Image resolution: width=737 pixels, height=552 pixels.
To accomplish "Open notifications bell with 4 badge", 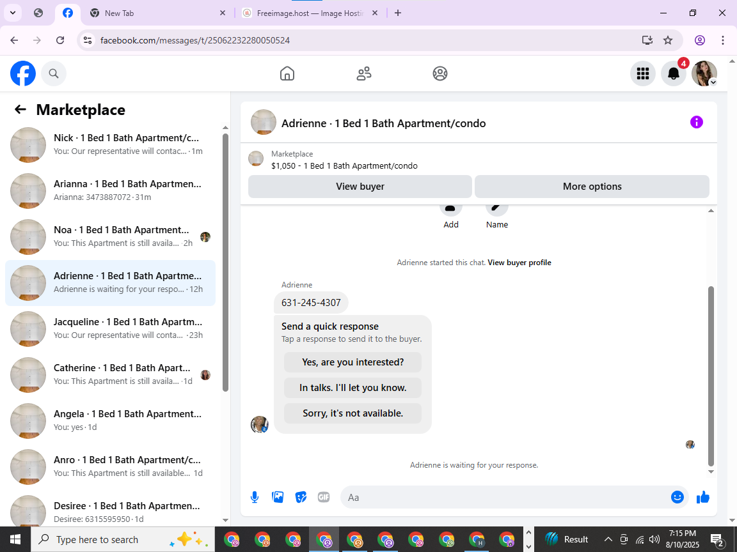I will [674, 73].
